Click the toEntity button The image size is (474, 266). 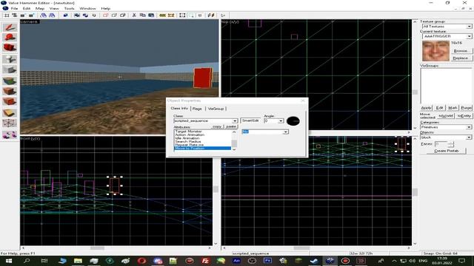[x=464, y=116]
